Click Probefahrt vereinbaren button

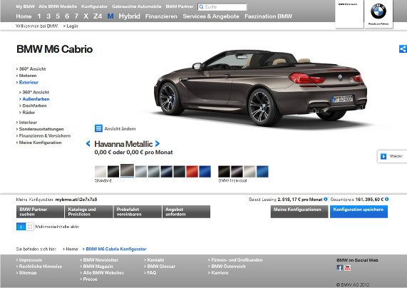point(138,212)
